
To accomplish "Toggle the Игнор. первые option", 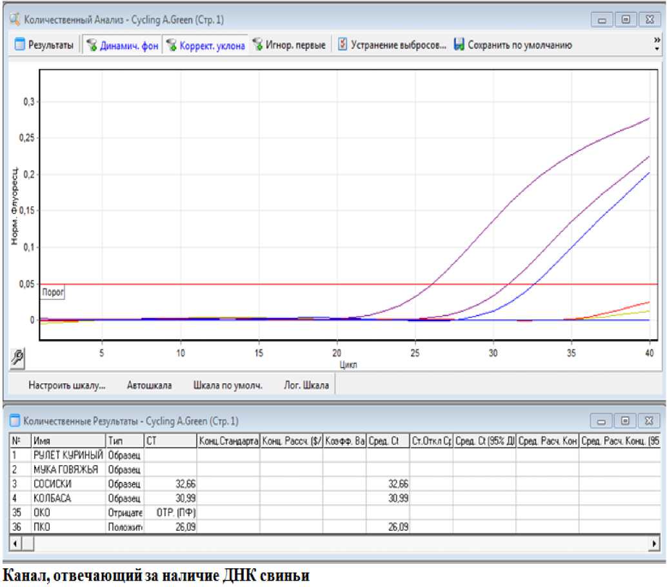I will pos(289,46).
